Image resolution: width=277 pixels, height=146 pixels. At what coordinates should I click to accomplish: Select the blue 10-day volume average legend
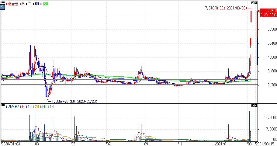(x=29, y=106)
